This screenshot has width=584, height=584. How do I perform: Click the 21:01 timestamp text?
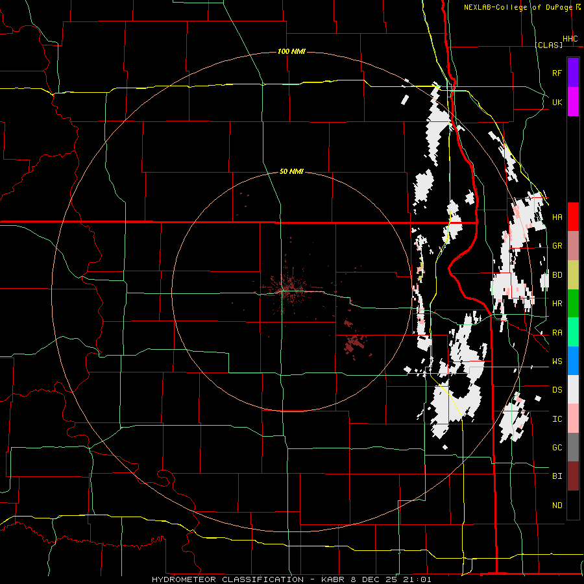[x=416, y=579]
